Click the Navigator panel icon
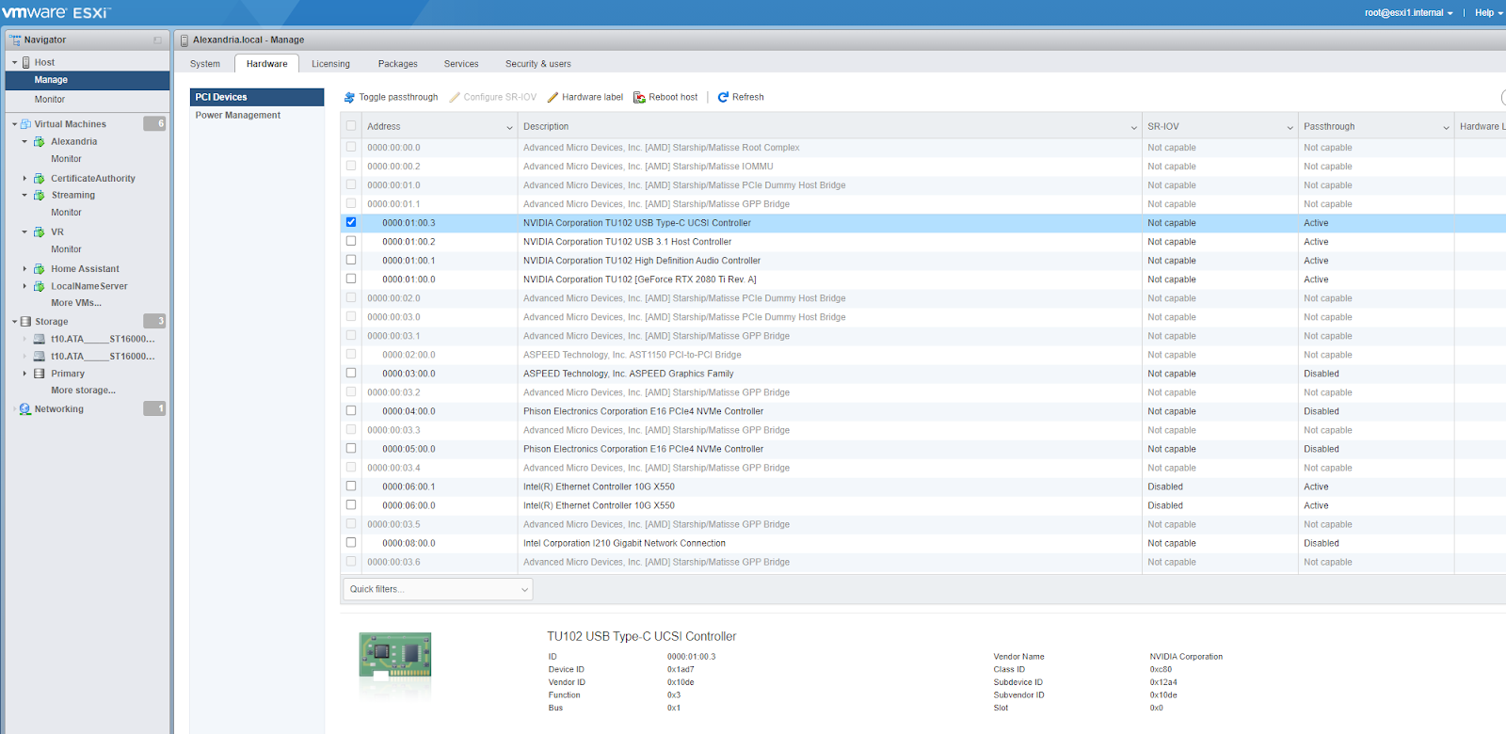The height and width of the screenshot is (734, 1506). click(x=15, y=40)
